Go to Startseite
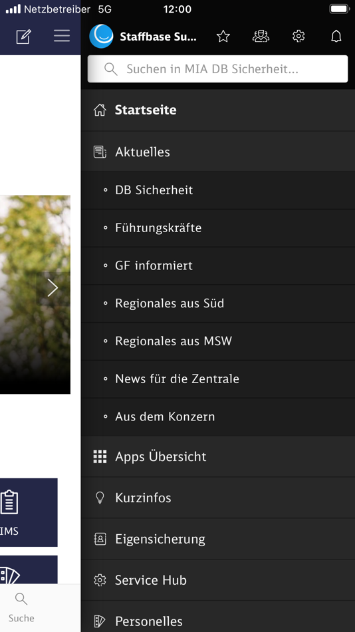 217,110
